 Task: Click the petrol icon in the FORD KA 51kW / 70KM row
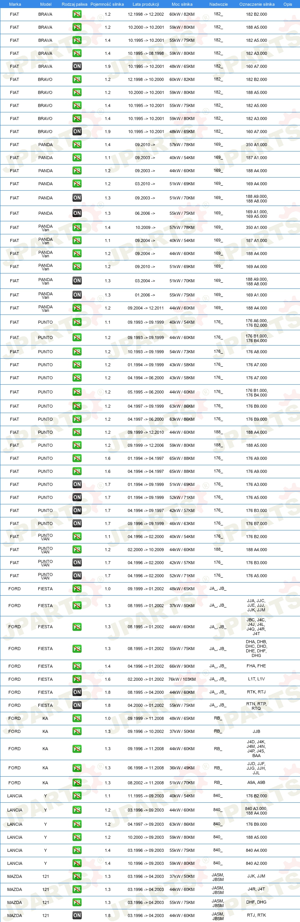pos(77,783)
